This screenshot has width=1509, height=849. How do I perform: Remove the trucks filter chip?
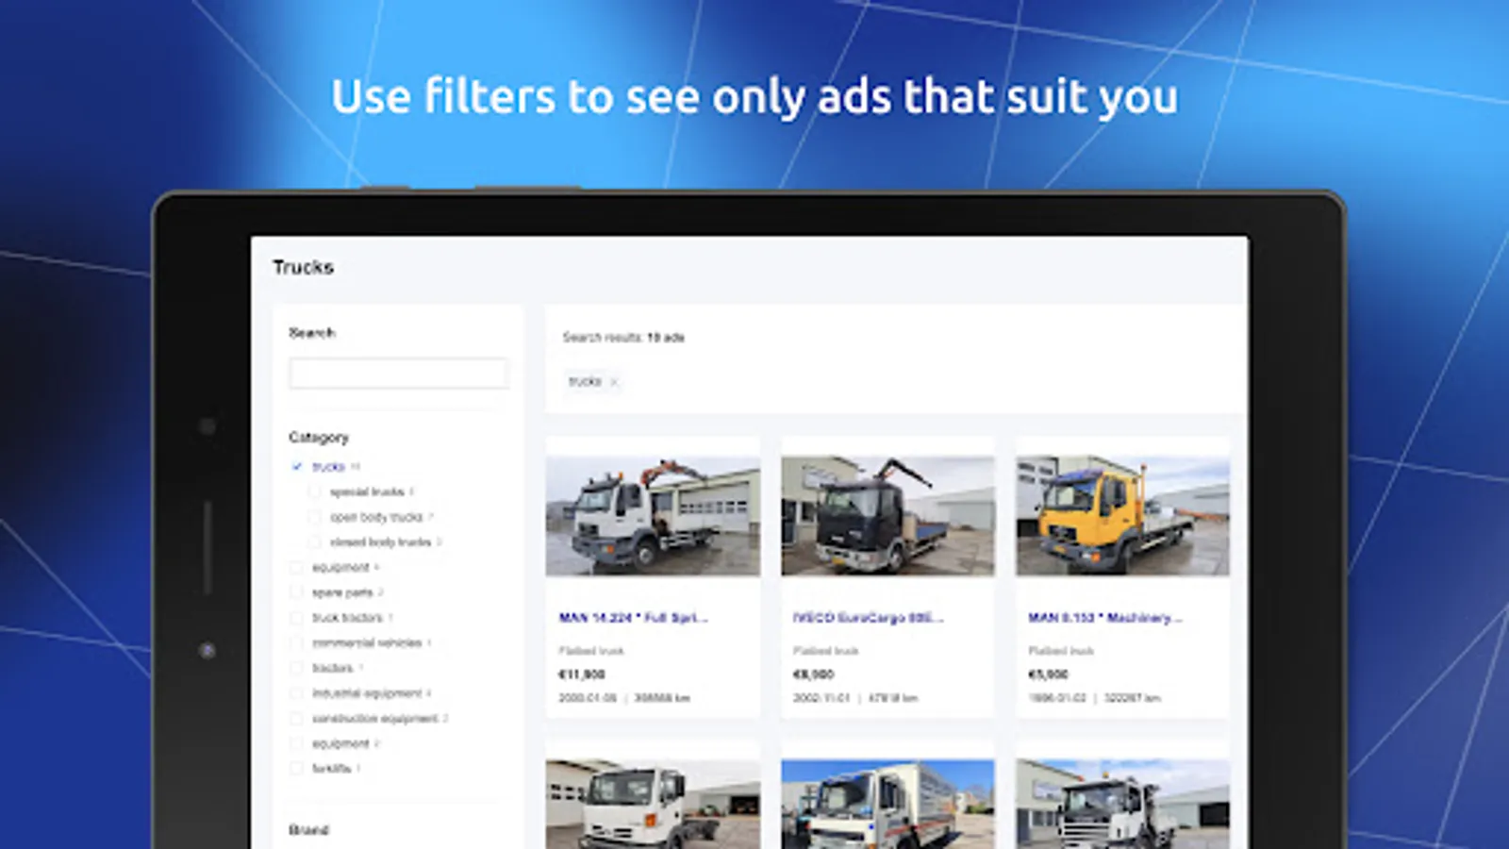pyautogui.click(x=614, y=382)
